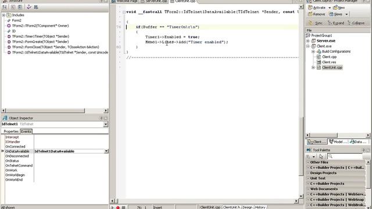
Task: Expand the Includes node in Structure
Action: pos(3,15)
